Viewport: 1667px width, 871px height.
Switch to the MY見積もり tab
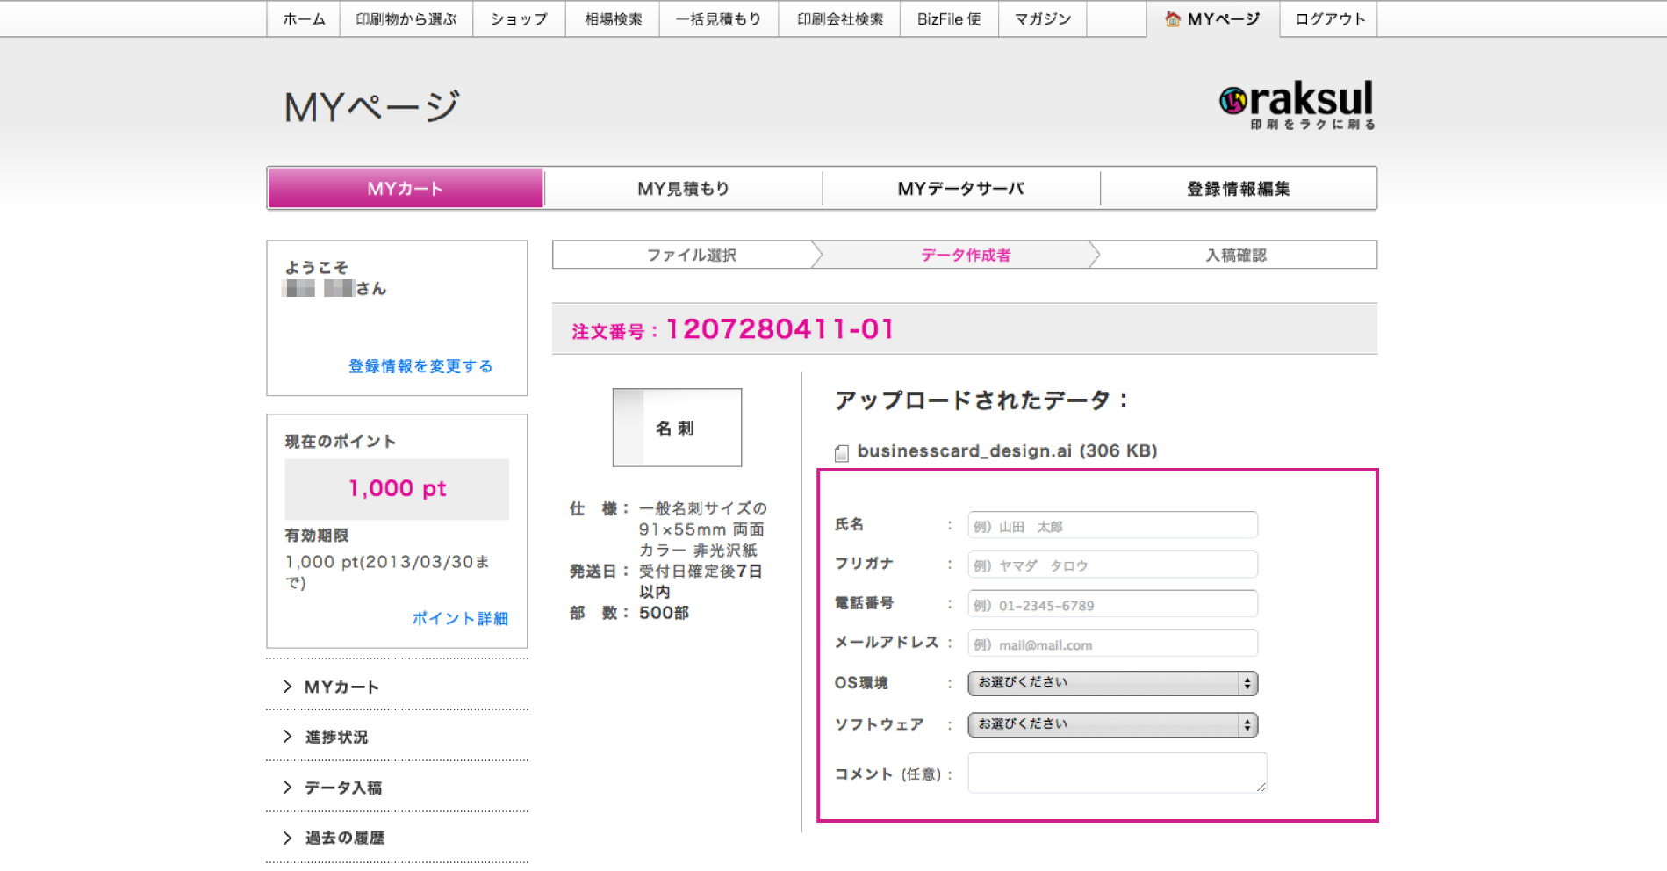683,189
